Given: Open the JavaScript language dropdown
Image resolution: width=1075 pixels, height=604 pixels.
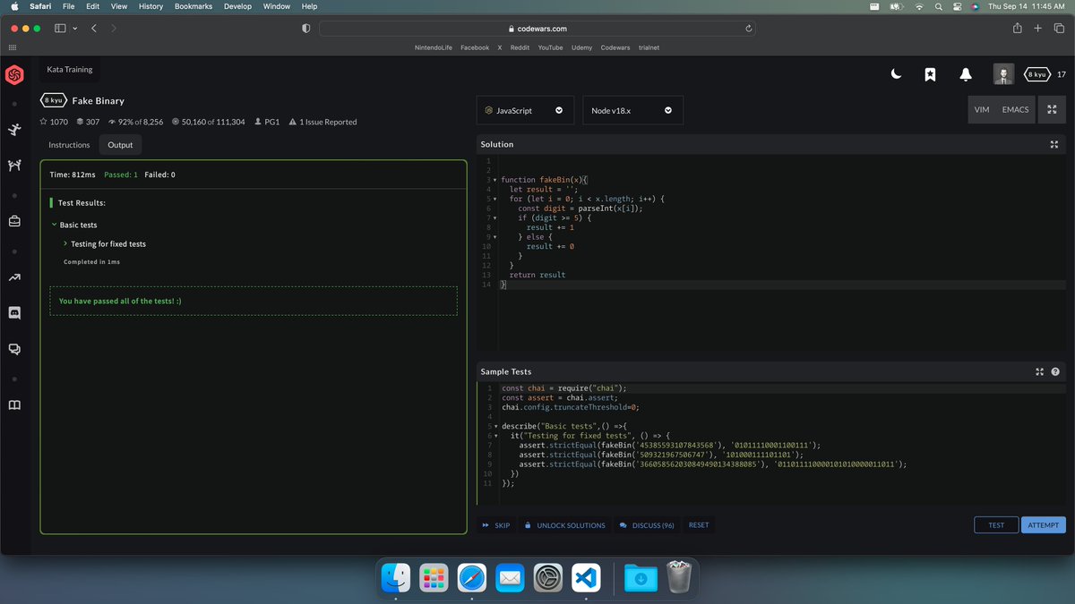Looking at the screenshot, I should [524, 111].
